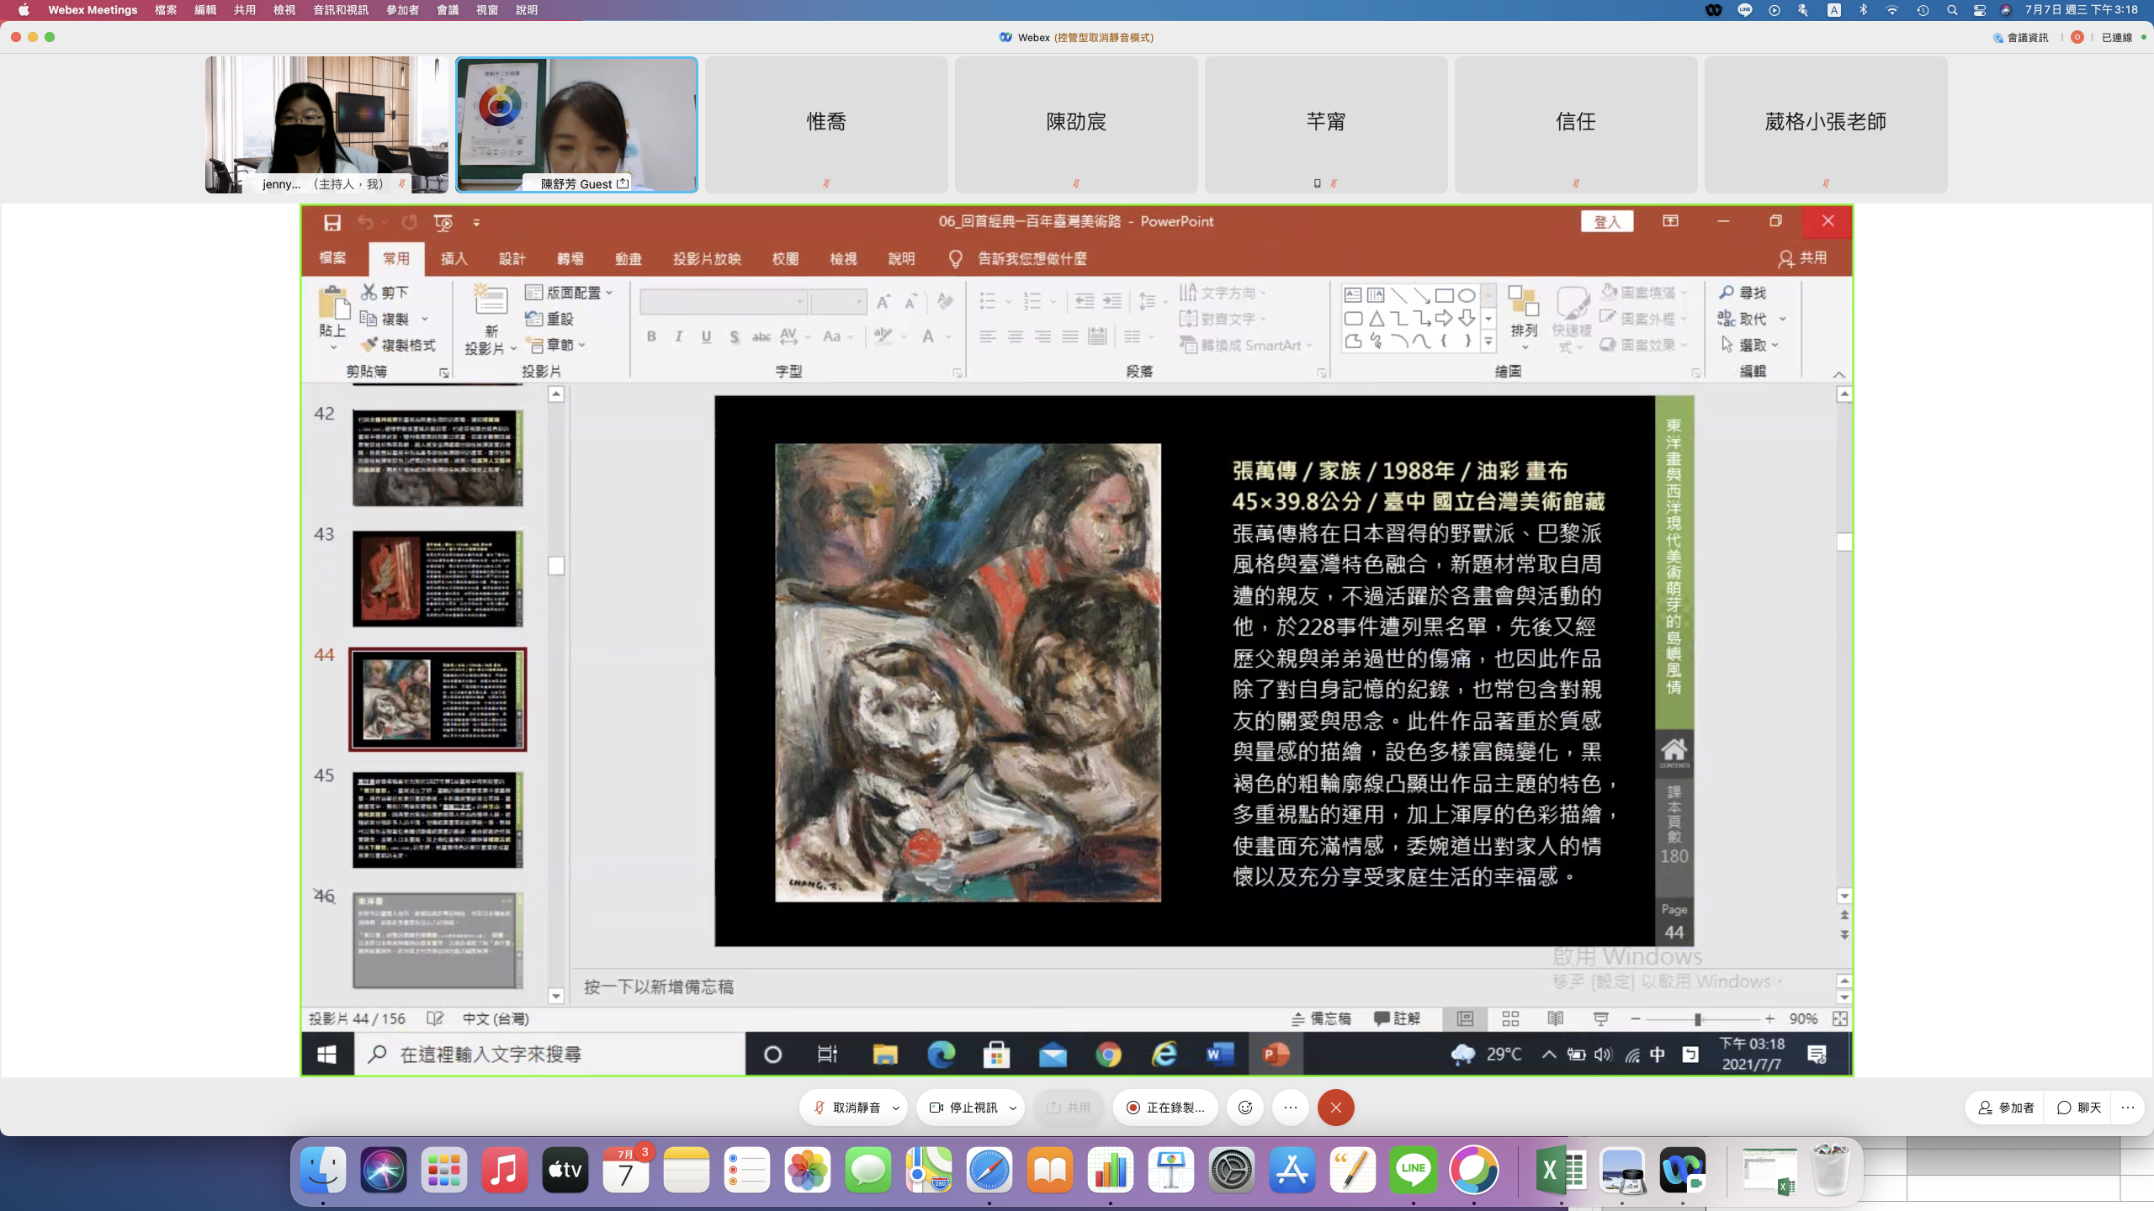Click the 參加者 participants button

[2007, 1108]
